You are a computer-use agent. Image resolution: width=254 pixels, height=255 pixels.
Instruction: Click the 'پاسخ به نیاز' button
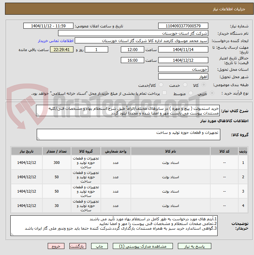pyautogui.click(x=194, y=246)
